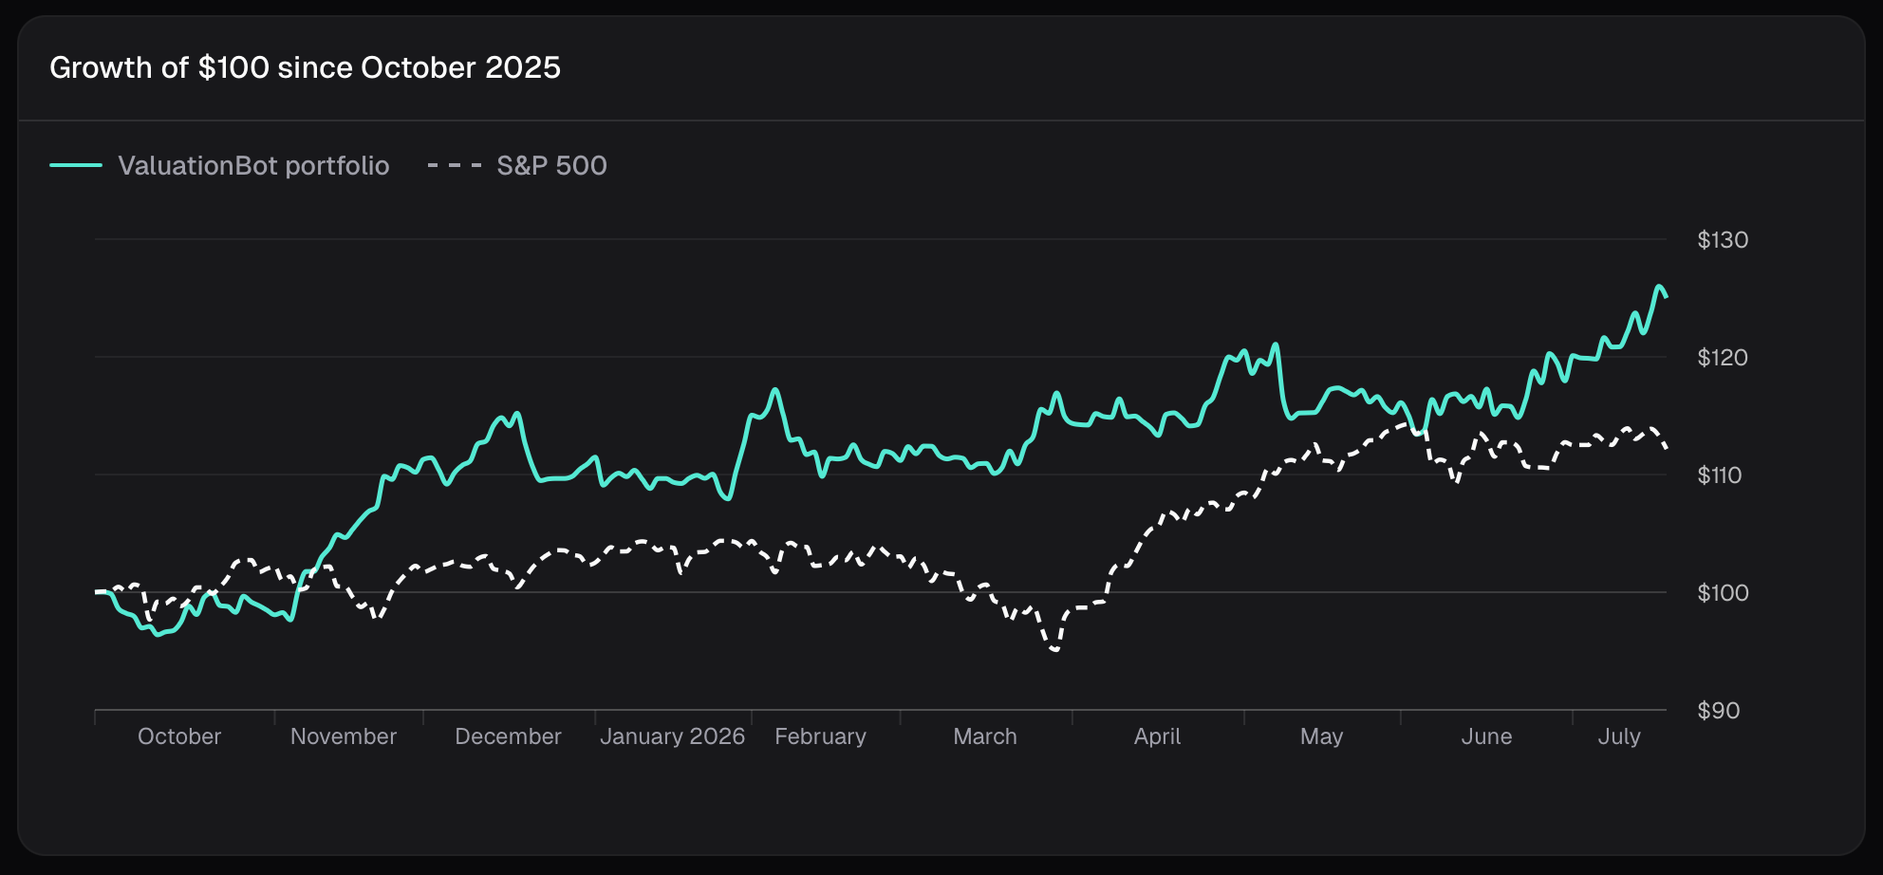This screenshot has width=1883, height=875.
Task: Click the S&P 500 line's lowest dip in March
Action: pyautogui.click(x=1055, y=649)
